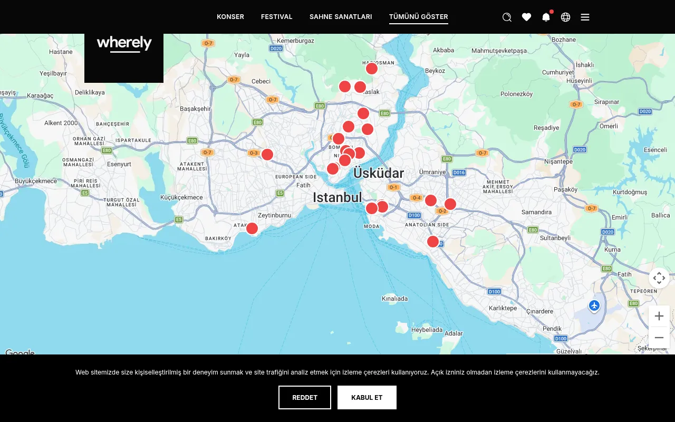Click the red marker just left of the Maslak label

360,87
